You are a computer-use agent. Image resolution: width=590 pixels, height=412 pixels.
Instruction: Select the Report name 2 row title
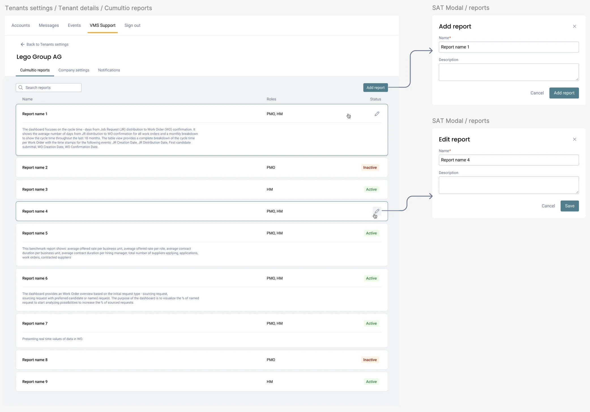[x=35, y=168]
